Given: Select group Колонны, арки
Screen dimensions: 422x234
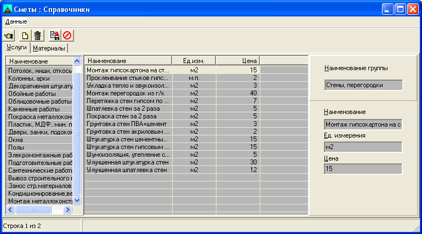Looking at the screenshot, I should 39,78.
